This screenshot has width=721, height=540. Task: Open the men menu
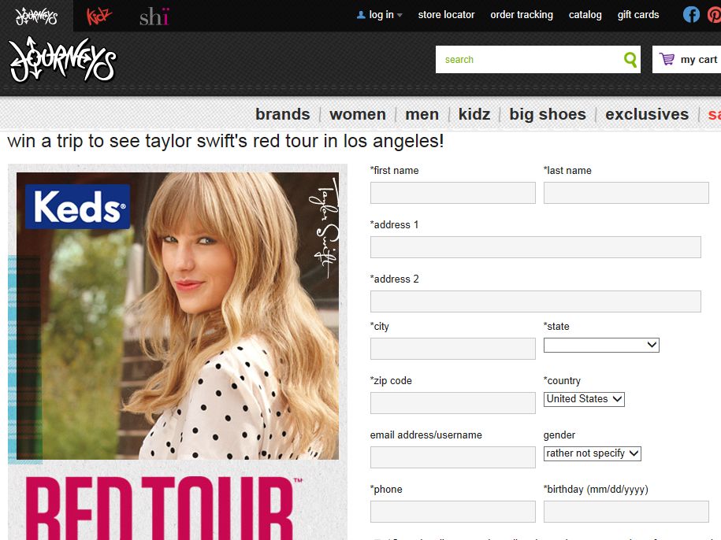[x=422, y=114]
